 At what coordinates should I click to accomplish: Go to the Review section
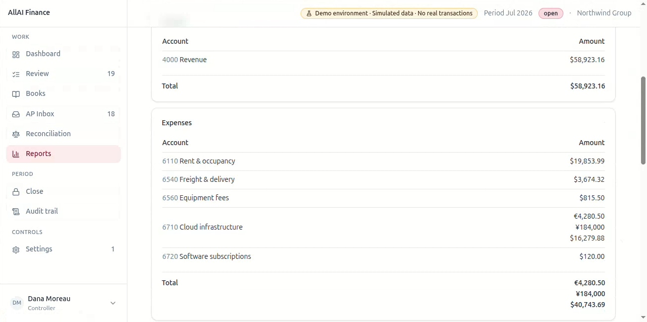click(63, 74)
